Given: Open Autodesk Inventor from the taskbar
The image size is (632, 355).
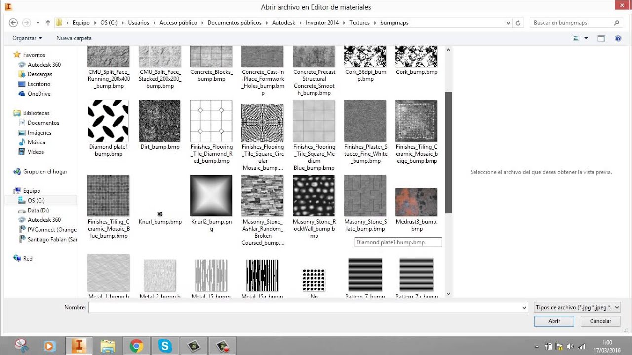Looking at the screenshot, I should (79, 346).
